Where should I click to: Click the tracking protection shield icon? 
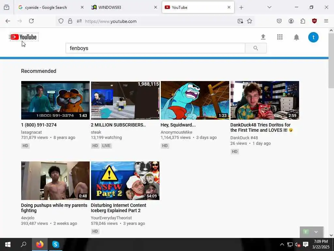pyautogui.click(x=61, y=21)
